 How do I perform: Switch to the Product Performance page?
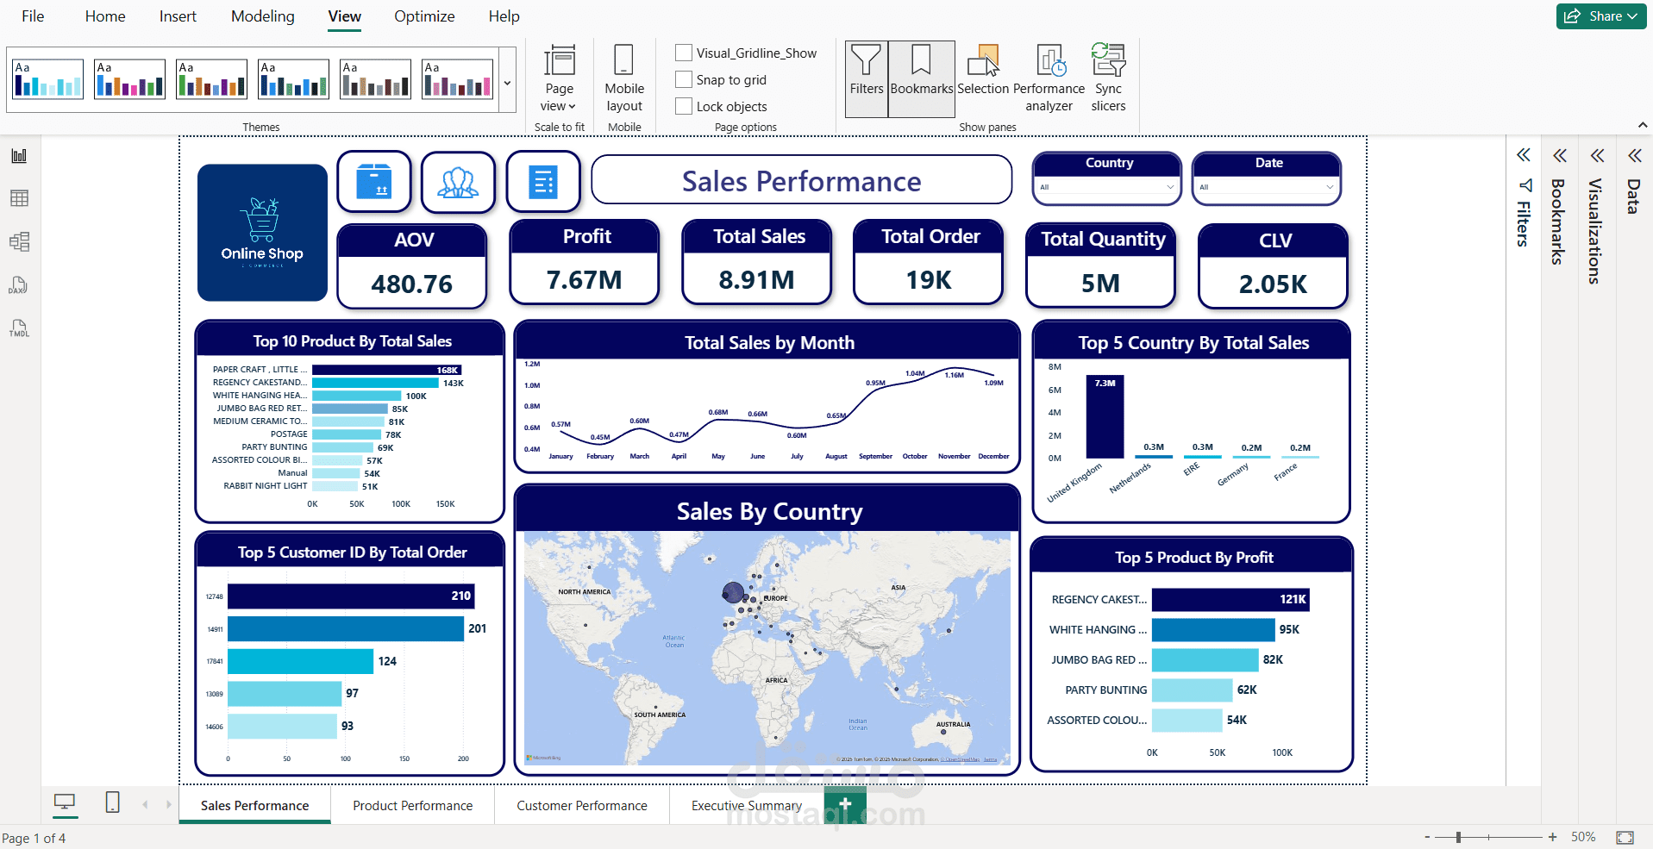tap(412, 805)
